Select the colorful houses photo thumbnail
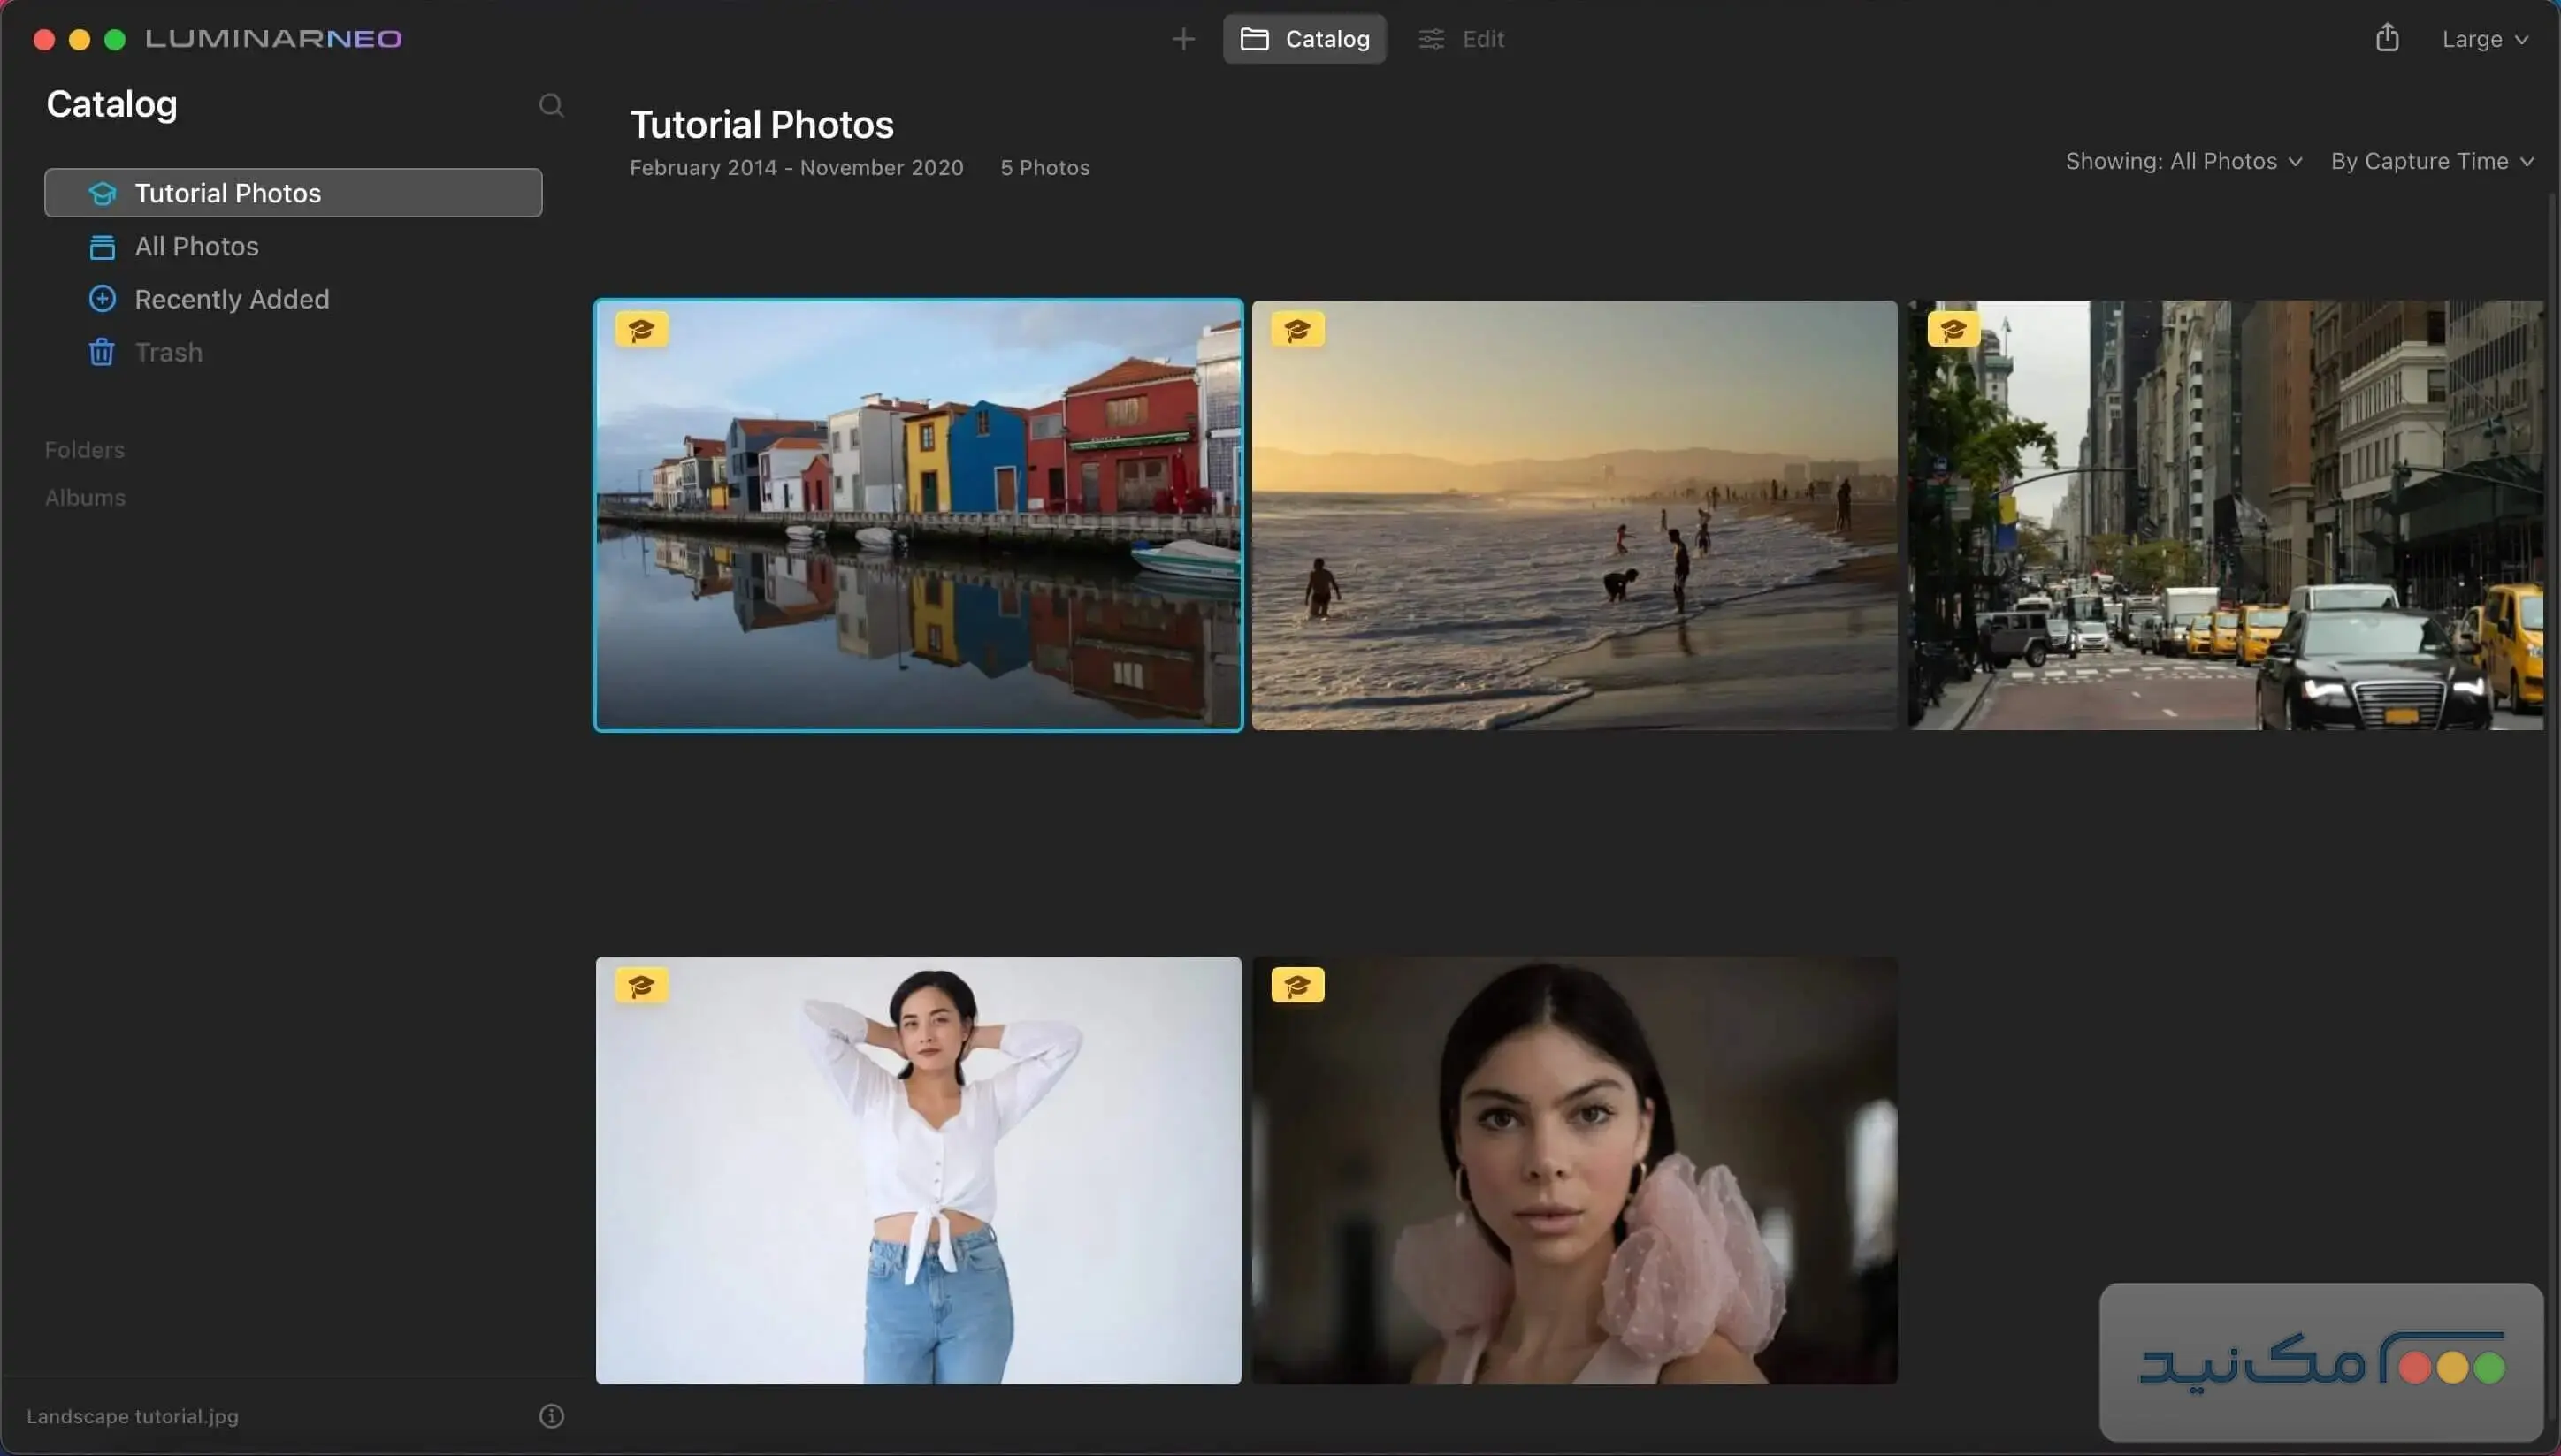2561x1456 pixels. (x=917, y=515)
